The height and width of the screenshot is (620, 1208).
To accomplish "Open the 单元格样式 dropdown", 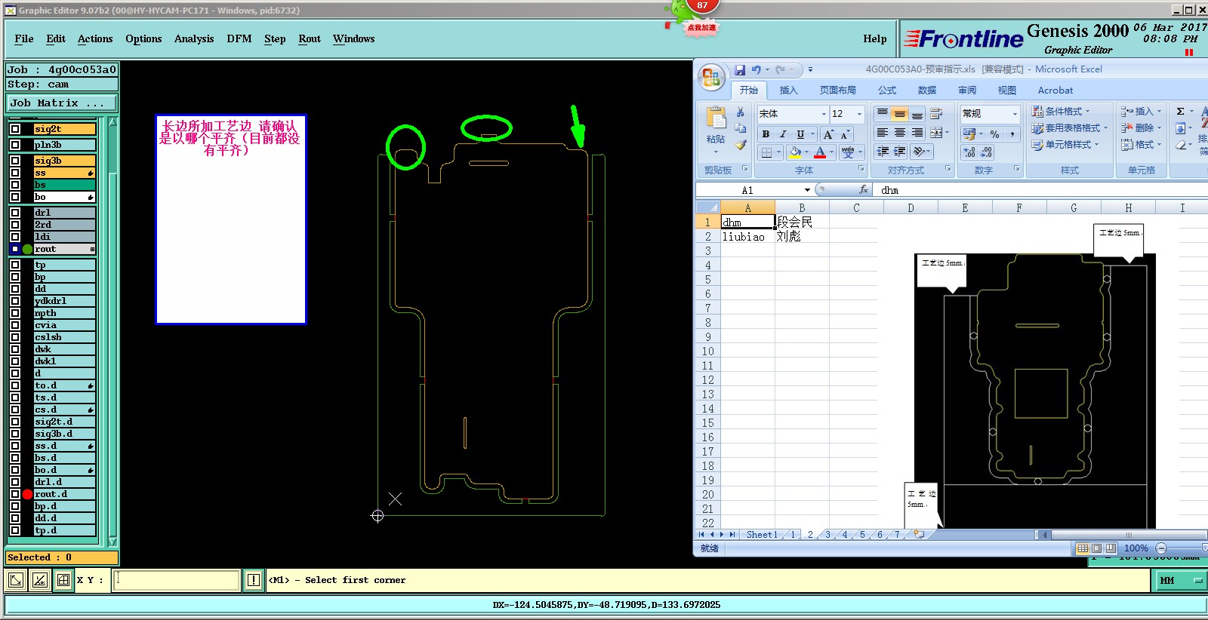I will point(1066,145).
